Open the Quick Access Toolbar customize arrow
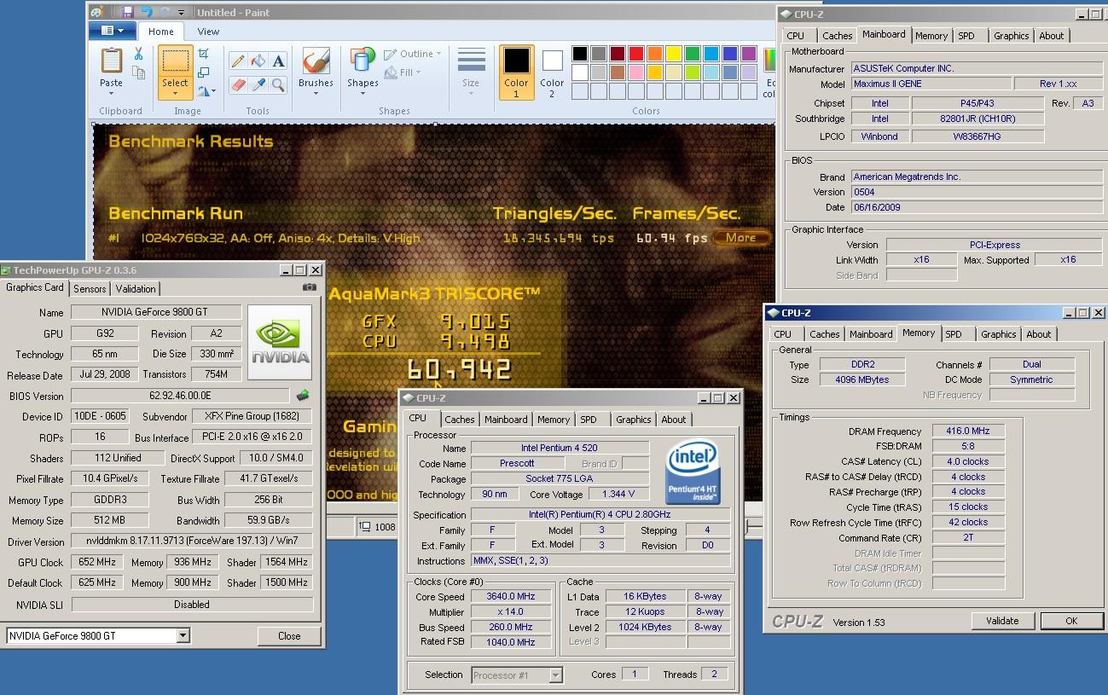 pyautogui.click(x=182, y=13)
